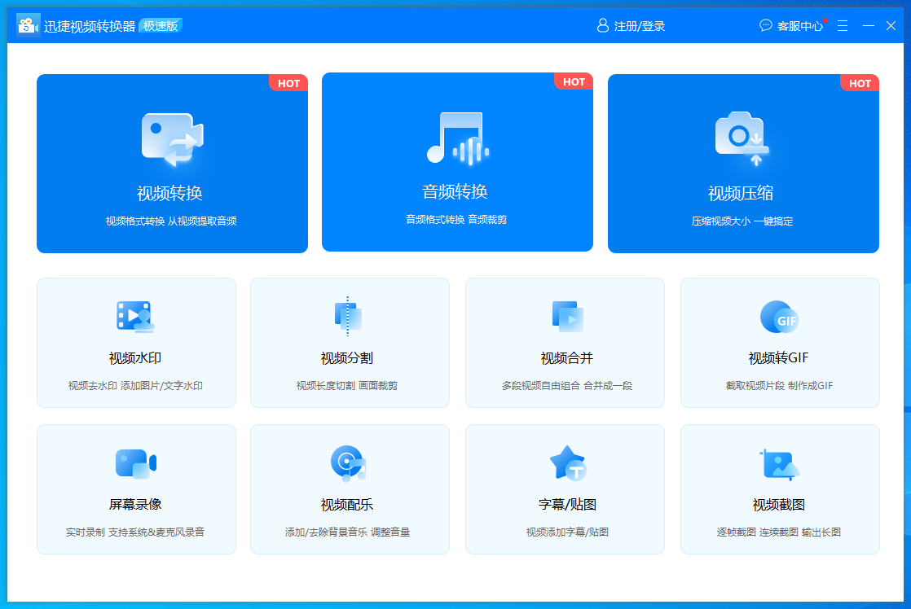Launch the 屏幕录像 screen recording icon

[x=135, y=463]
